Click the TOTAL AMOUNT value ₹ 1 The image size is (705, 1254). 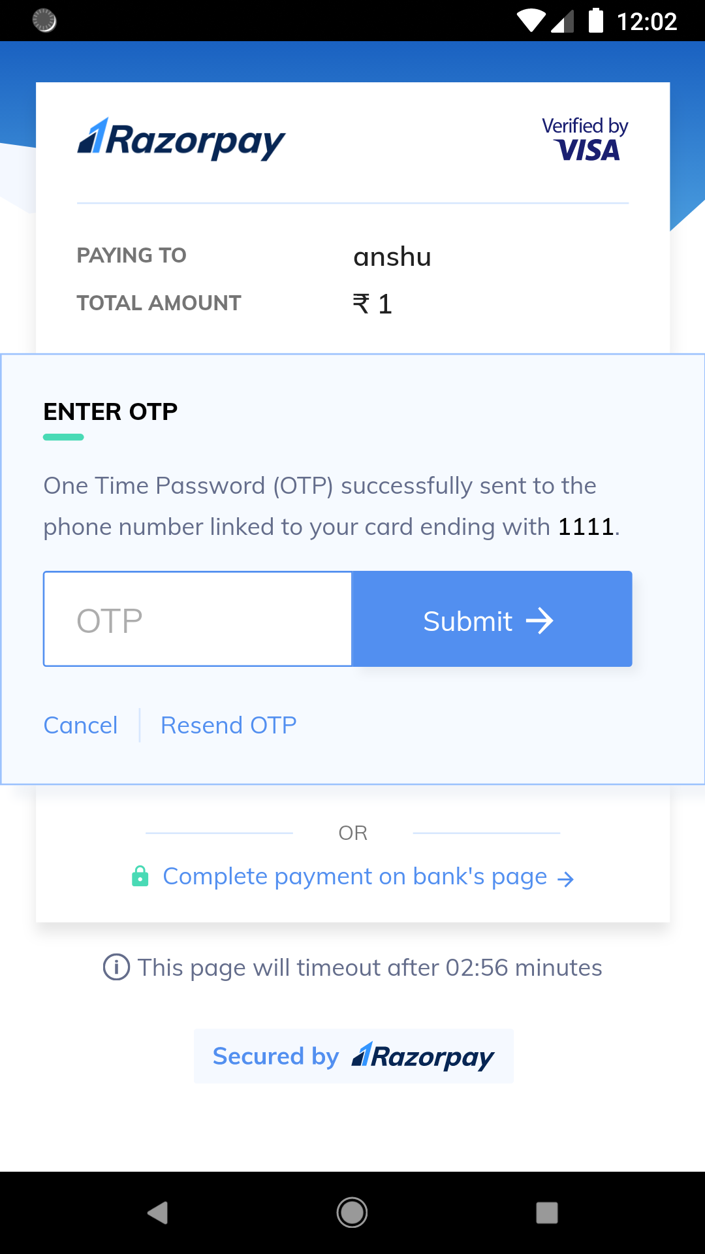tap(372, 302)
